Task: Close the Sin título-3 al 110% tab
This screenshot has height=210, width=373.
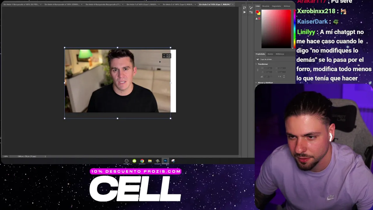Action: click(233, 4)
